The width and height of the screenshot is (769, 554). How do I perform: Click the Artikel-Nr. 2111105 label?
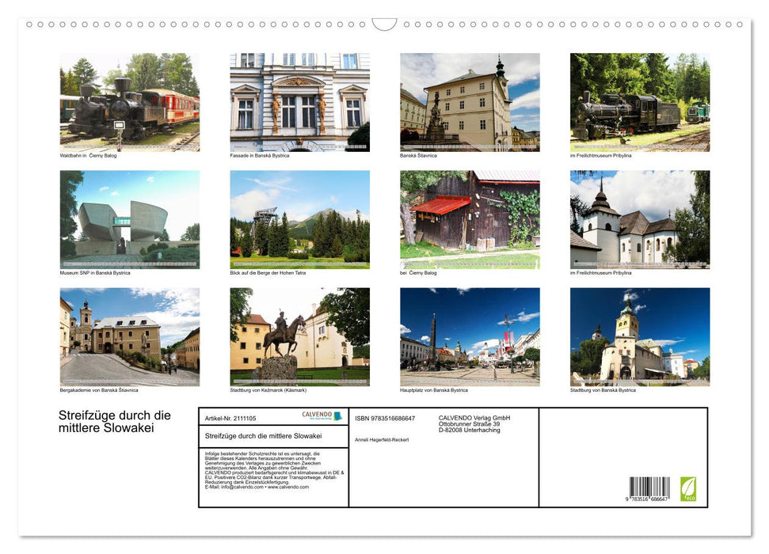click(230, 416)
